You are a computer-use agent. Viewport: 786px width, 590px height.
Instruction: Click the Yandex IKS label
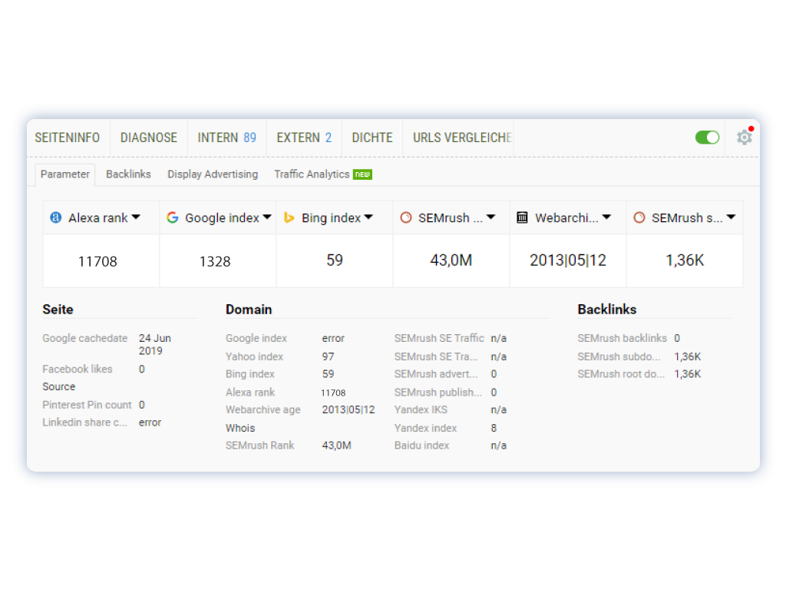[x=421, y=410]
